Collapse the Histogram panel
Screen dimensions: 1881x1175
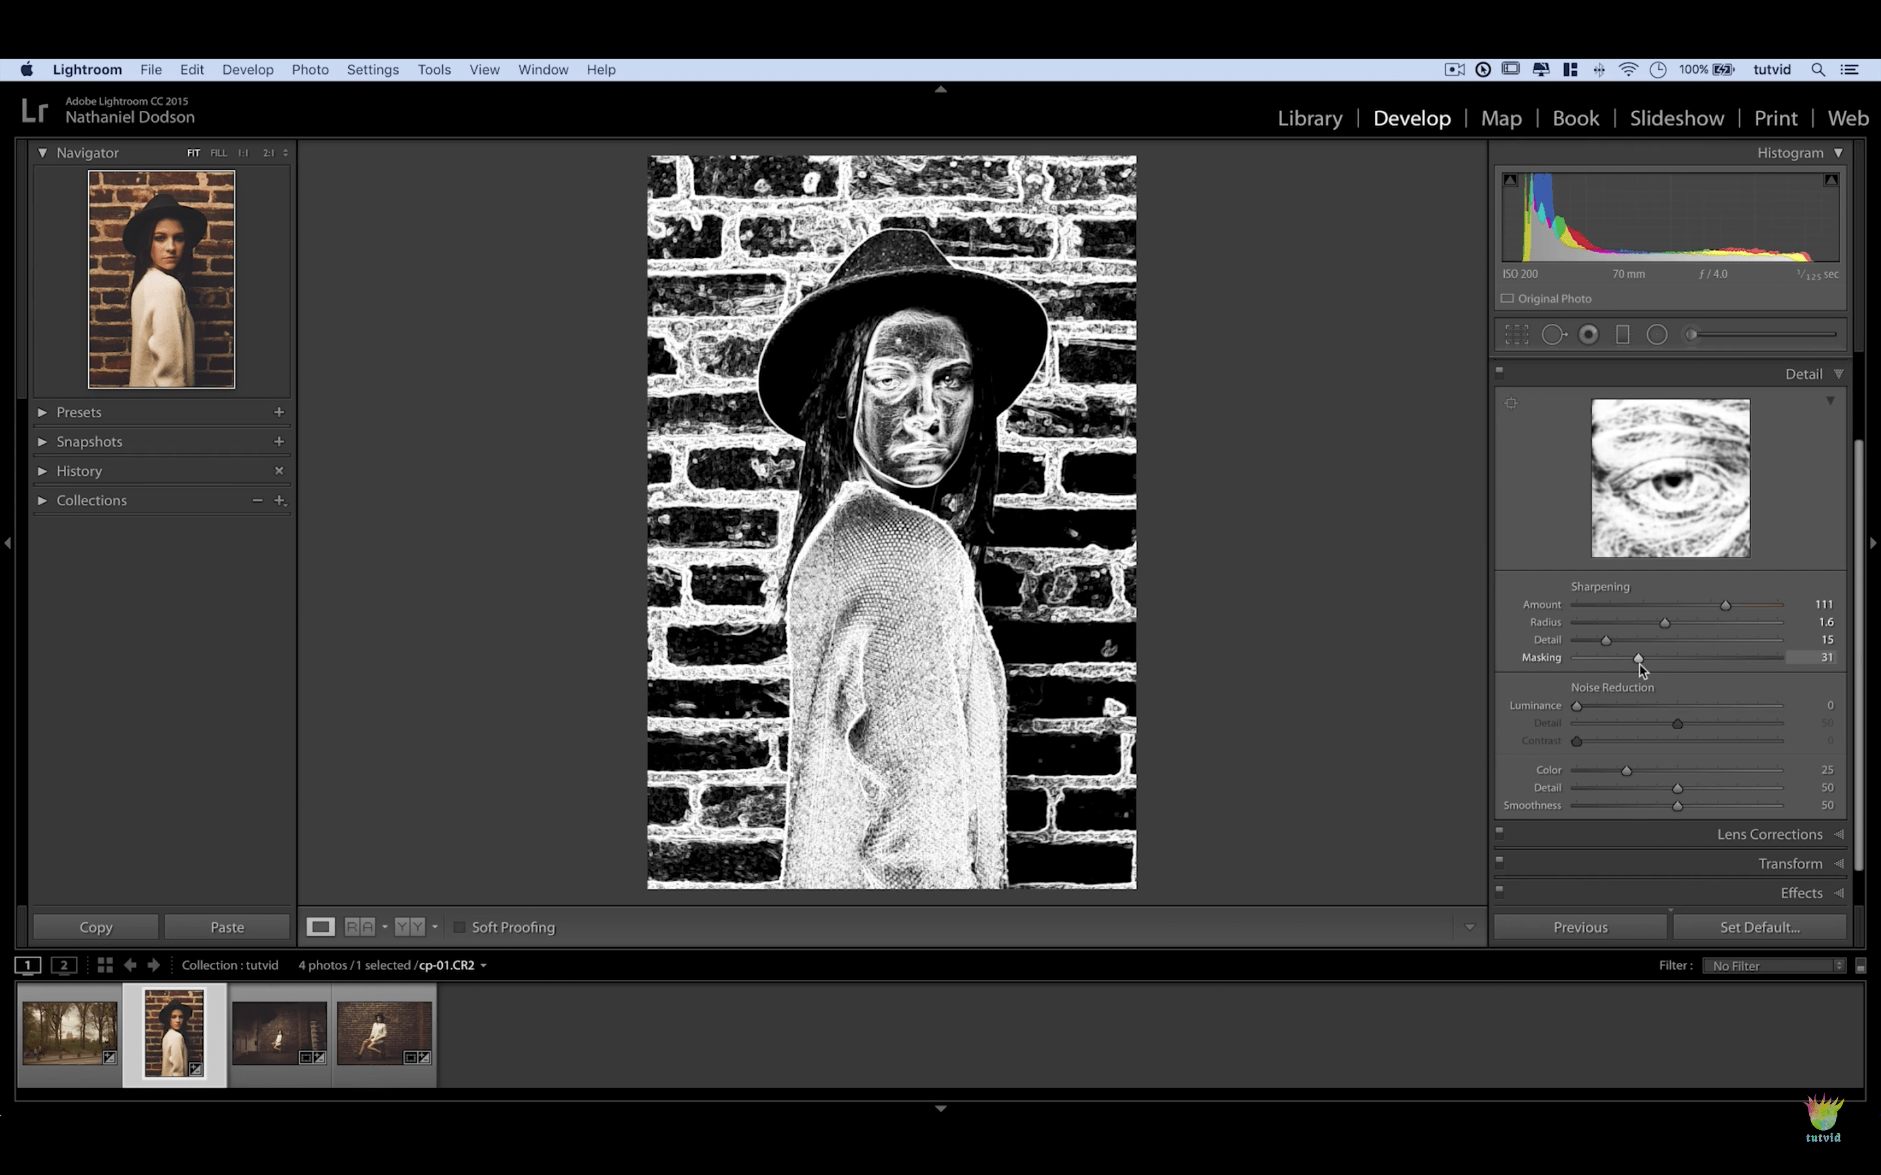point(1839,153)
